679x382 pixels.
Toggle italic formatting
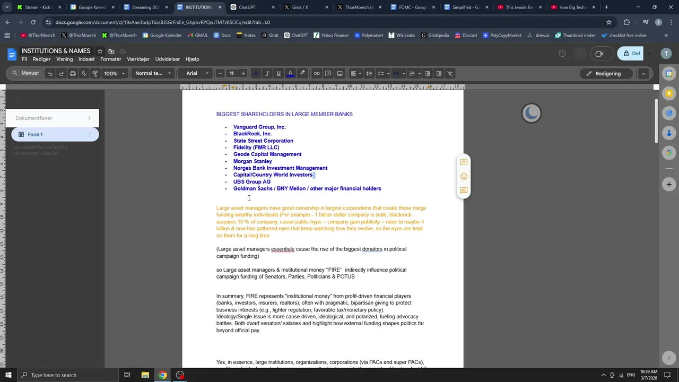click(x=267, y=73)
